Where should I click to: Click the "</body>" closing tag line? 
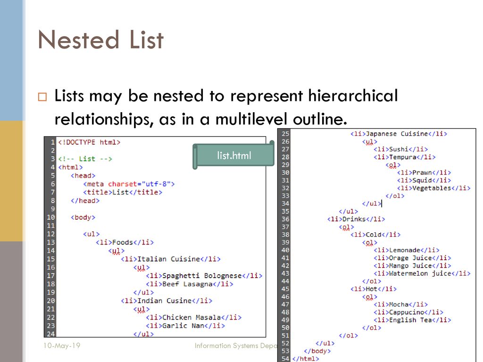pos(317,351)
